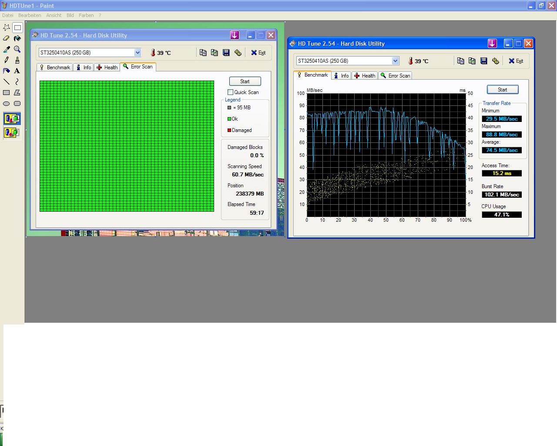Select Error Scan tab in left HD Tune window

(138, 67)
